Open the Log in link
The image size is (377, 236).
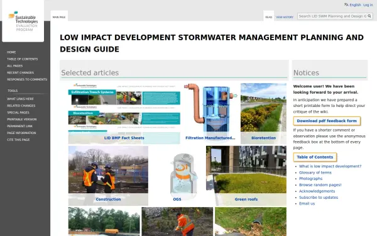[368, 5]
